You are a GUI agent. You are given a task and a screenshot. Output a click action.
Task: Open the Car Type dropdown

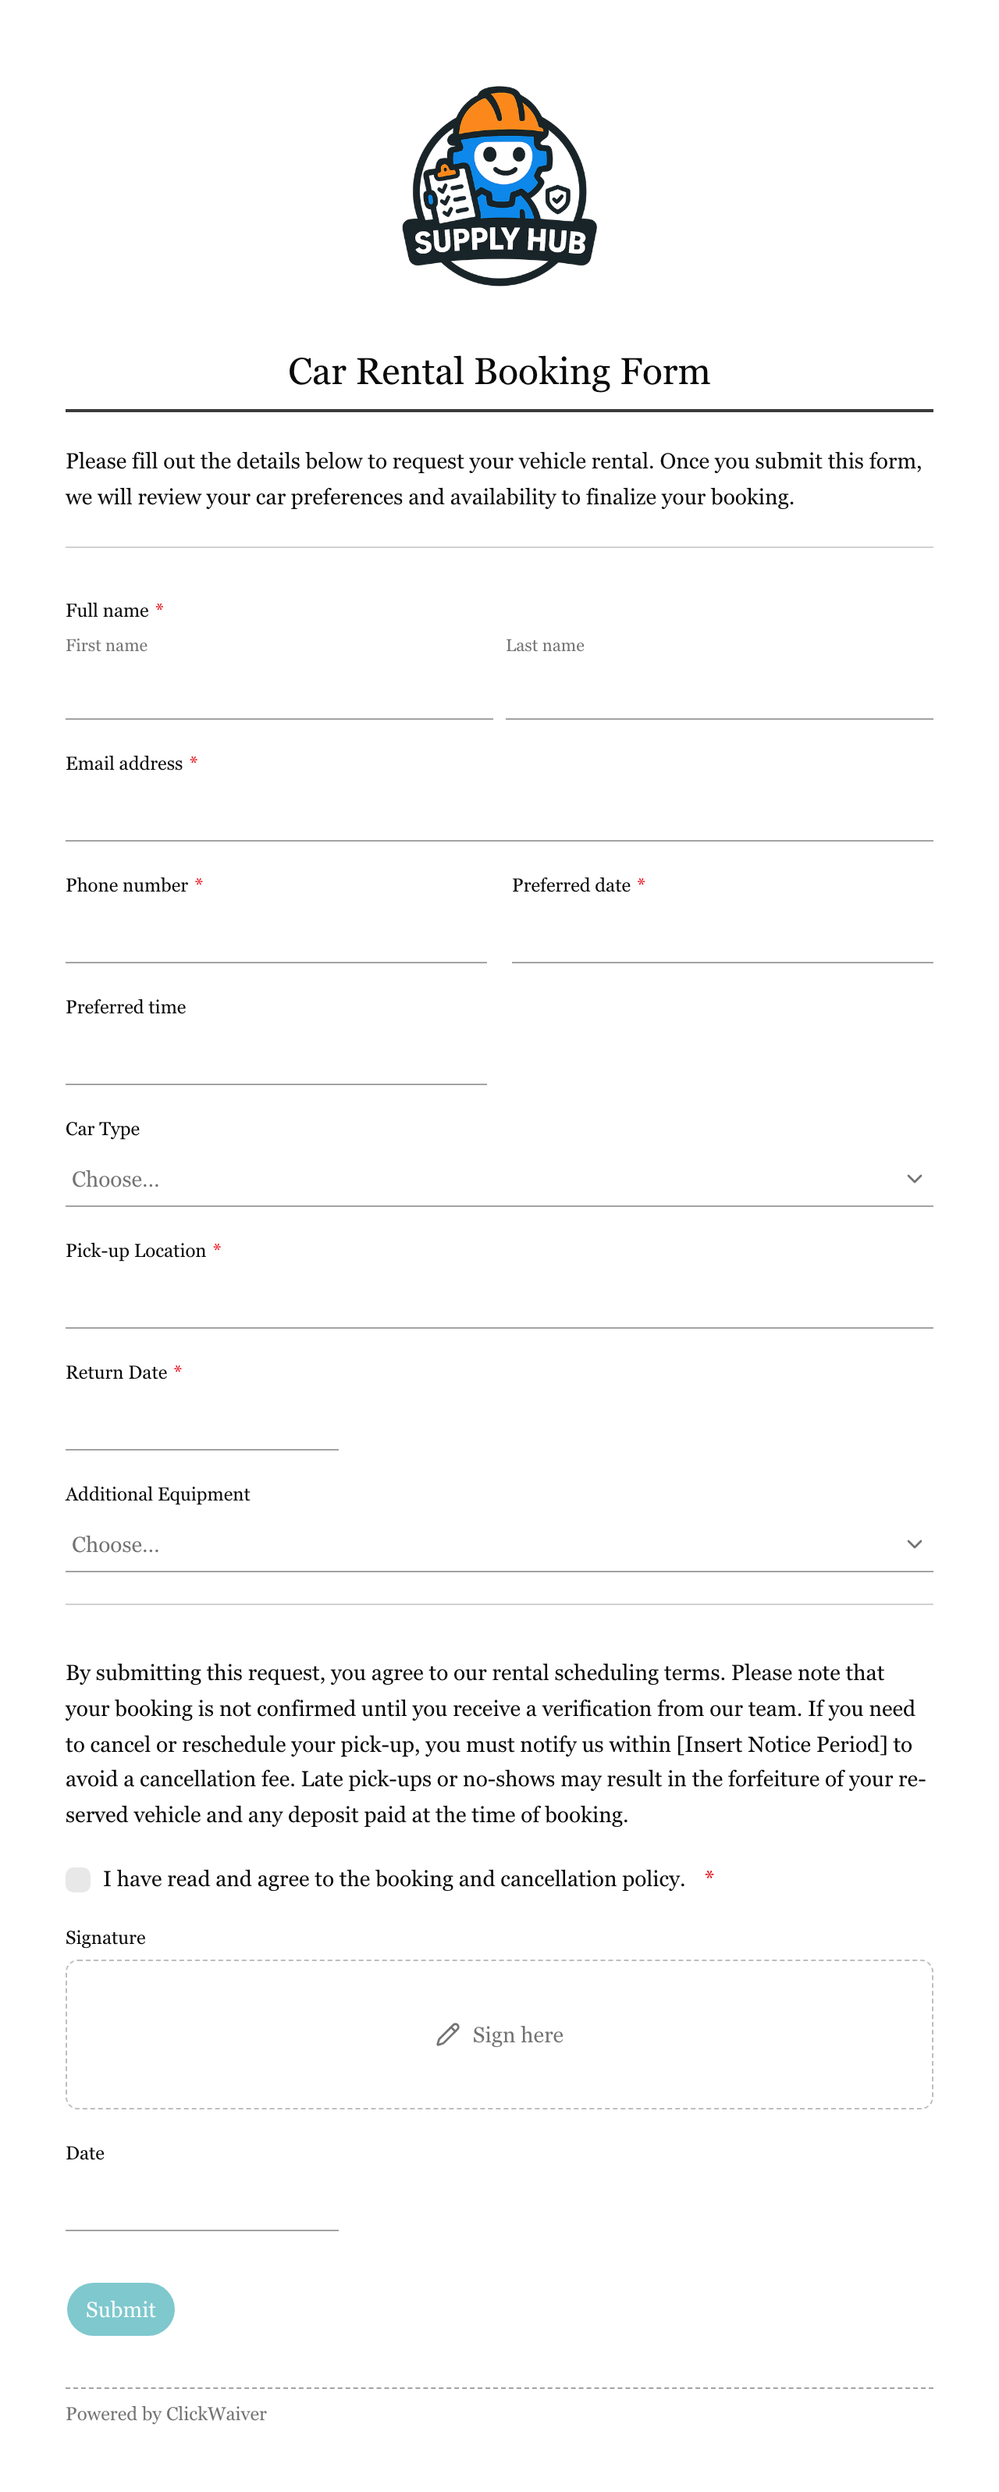coord(499,1179)
